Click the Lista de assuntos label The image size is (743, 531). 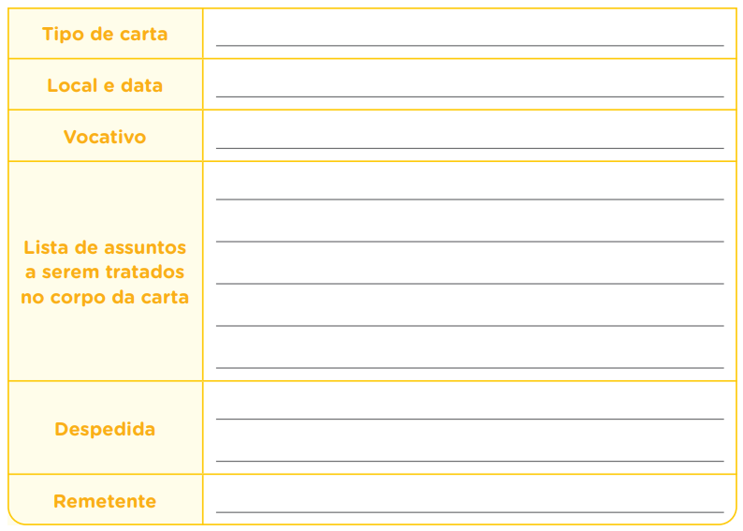[105, 273]
